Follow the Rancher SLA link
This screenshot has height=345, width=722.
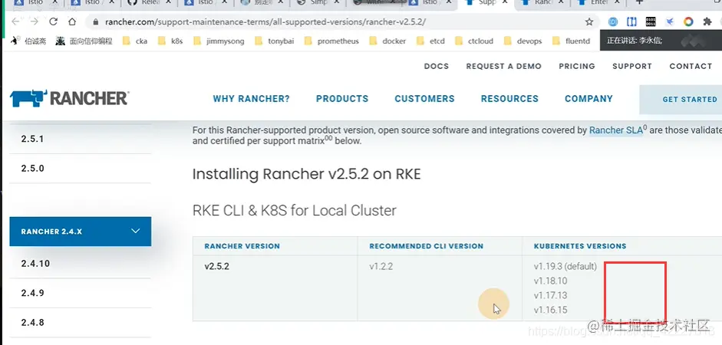pyautogui.click(x=616, y=130)
